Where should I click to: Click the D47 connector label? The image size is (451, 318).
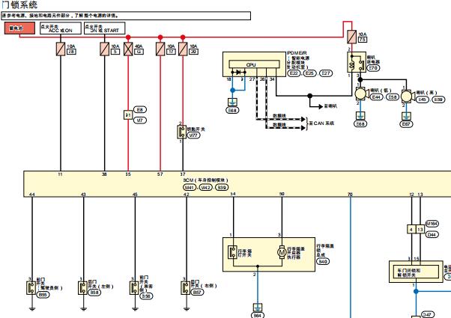coord(428,314)
